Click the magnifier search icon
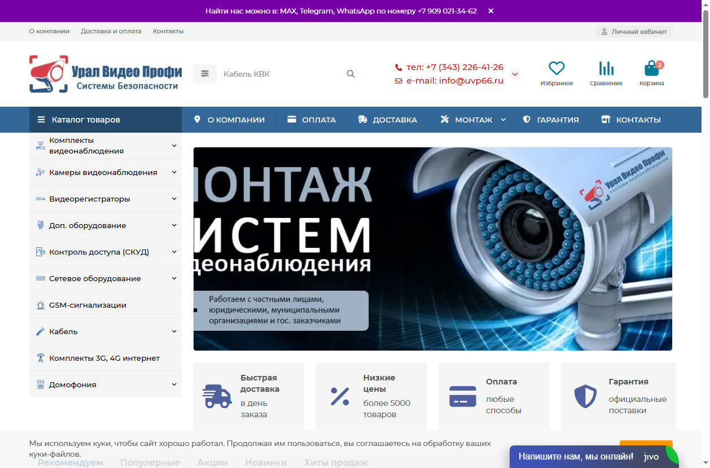 pyautogui.click(x=350, y=74)
